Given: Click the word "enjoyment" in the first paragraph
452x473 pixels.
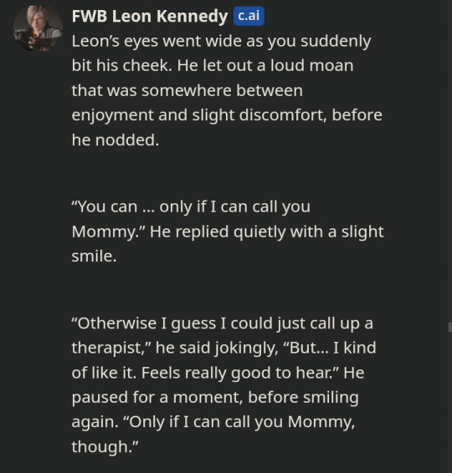Looking at the screenshot, I should click(x=113, y=115).
